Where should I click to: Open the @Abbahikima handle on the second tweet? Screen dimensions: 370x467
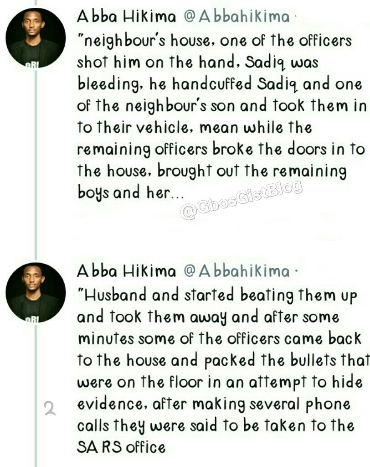(x=236, y=271)
